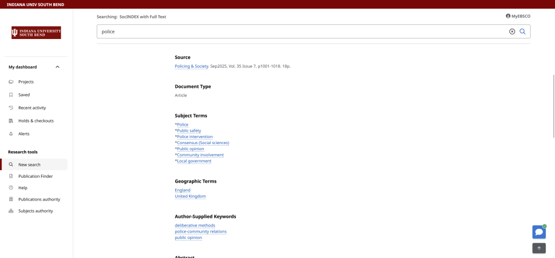Open the chat bubble widget

click(539, 232)
